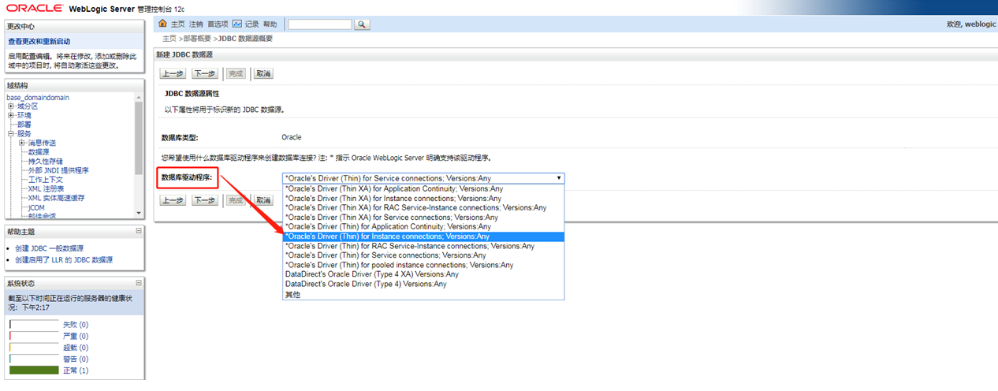This screenshot has width=998, height=391.
Task: Collapse the 服务 tree node
Action: (x=10, y=134)
